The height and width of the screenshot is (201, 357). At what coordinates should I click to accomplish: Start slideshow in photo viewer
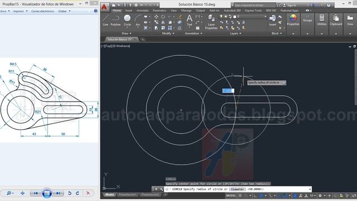(47, 193)
